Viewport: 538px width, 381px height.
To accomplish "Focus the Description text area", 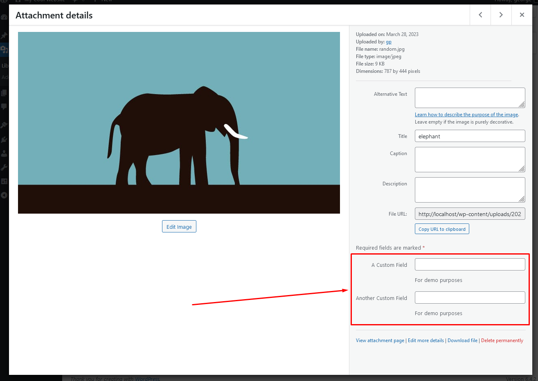I will pos(470,190).
